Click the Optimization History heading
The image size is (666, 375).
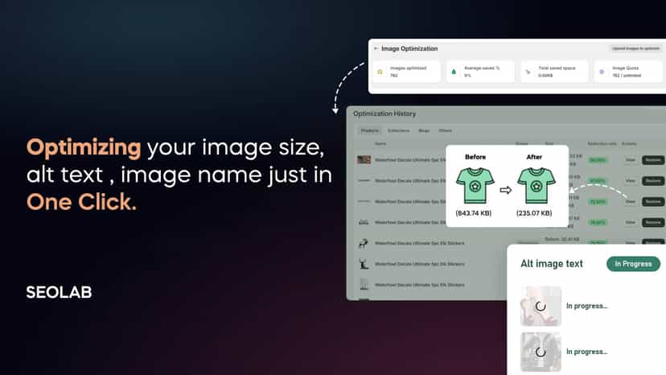point(384,113)
